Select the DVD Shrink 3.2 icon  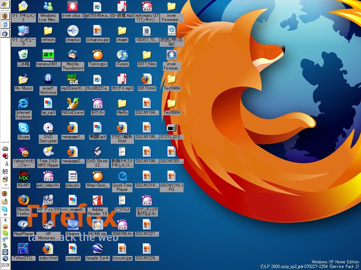[97, 157]
